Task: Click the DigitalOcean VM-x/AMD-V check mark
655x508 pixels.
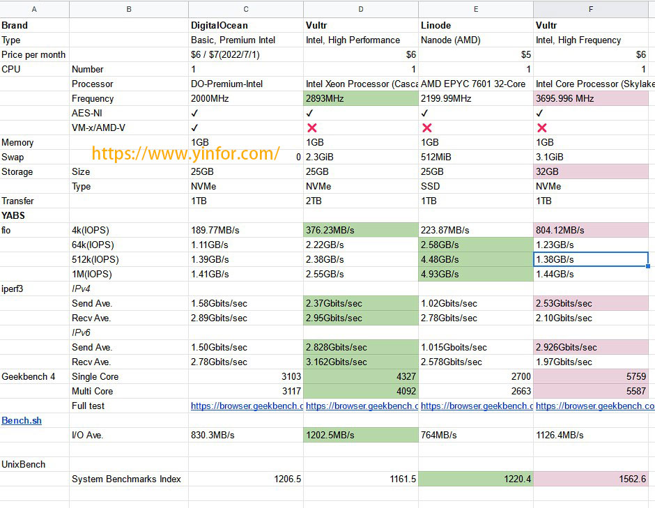Action: (x=195, y=128)
